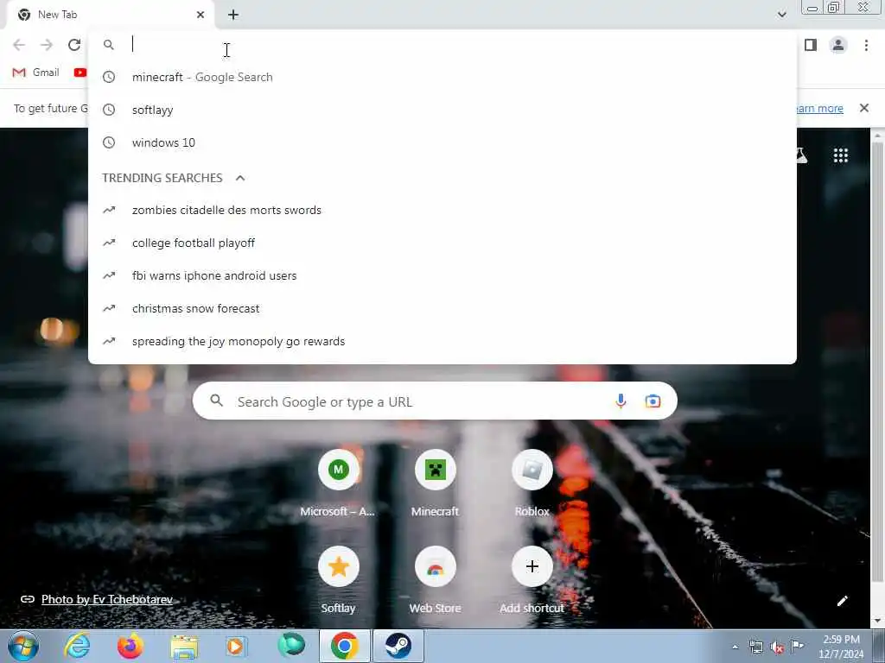Open the Photo by Ev Tchebotarev link
The width and height of the screenshot is (885, 663).
click(106, 599)
